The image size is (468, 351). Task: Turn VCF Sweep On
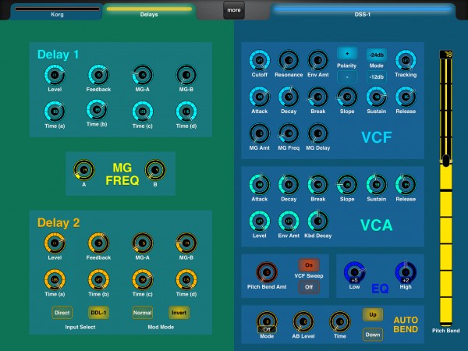click(309, 265)
